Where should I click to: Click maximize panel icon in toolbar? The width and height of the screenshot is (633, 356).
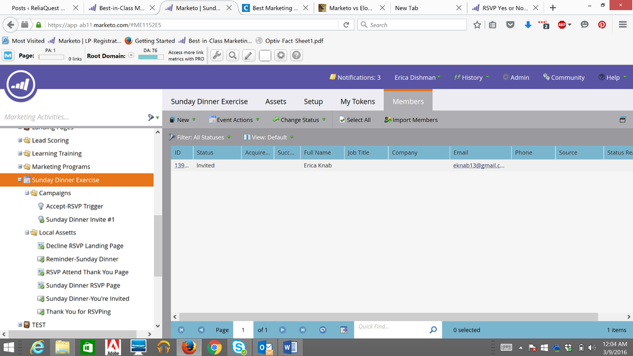pyautogui.click(x=622, y=120)
